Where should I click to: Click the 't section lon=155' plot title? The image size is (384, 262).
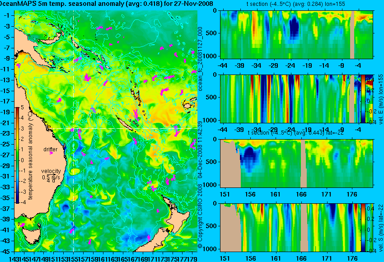[295, 4]
